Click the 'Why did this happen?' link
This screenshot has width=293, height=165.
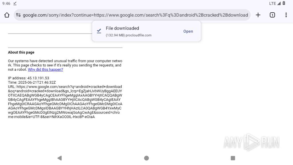click(45, 69)
